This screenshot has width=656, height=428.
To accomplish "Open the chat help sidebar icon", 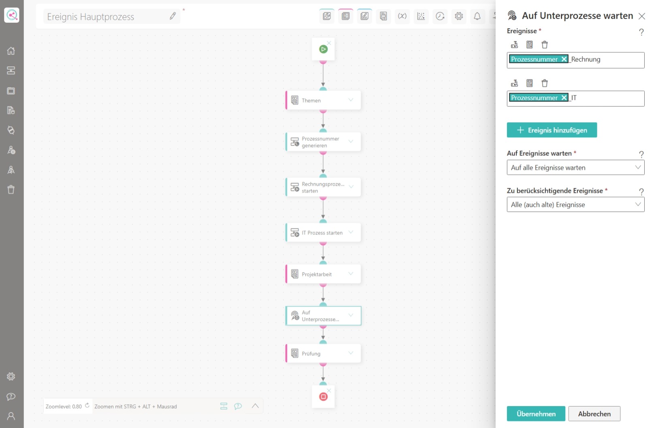I will (x=11, y=396).
